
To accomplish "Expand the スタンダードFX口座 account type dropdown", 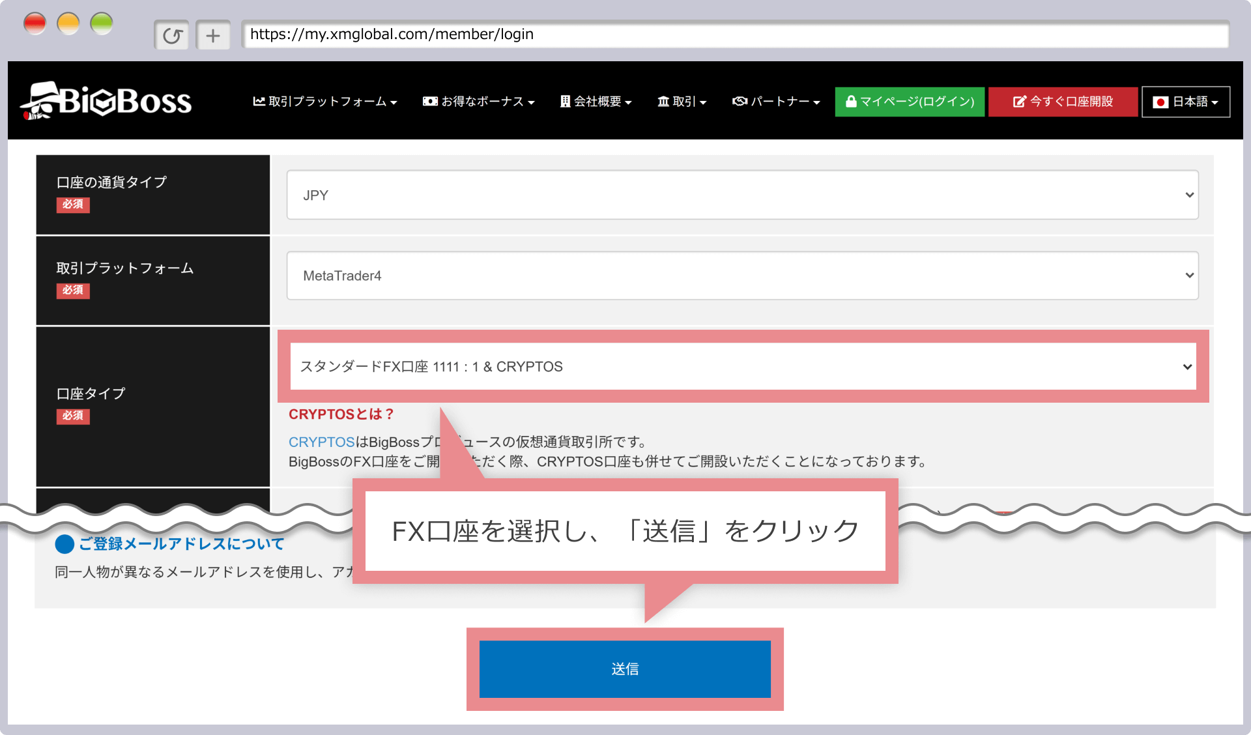I will 743,366.
